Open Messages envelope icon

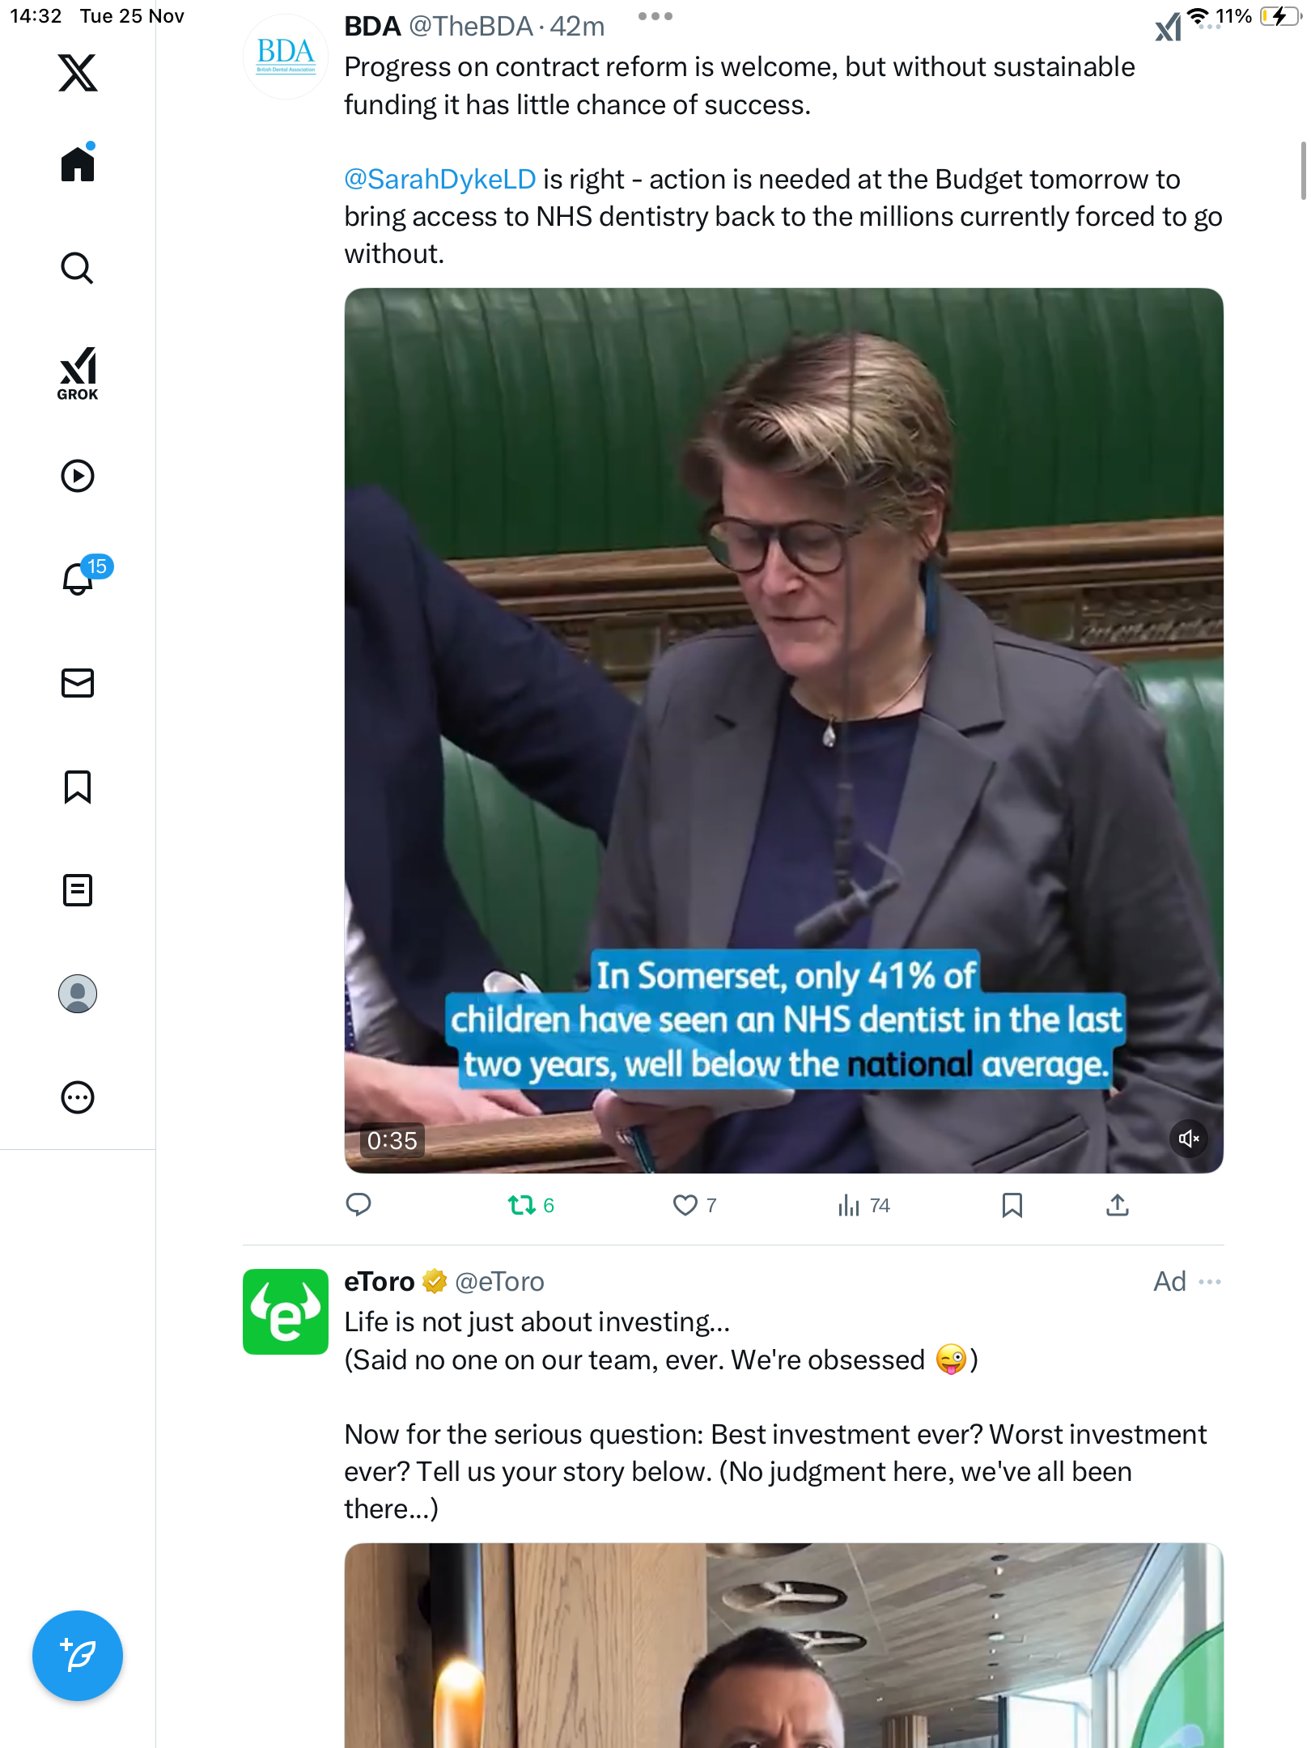tap(78, 683)
